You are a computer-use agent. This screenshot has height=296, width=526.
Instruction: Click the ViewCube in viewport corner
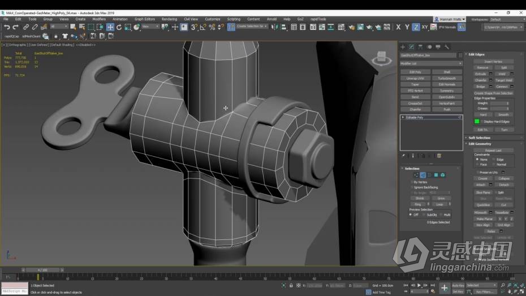tap(381, 57)
